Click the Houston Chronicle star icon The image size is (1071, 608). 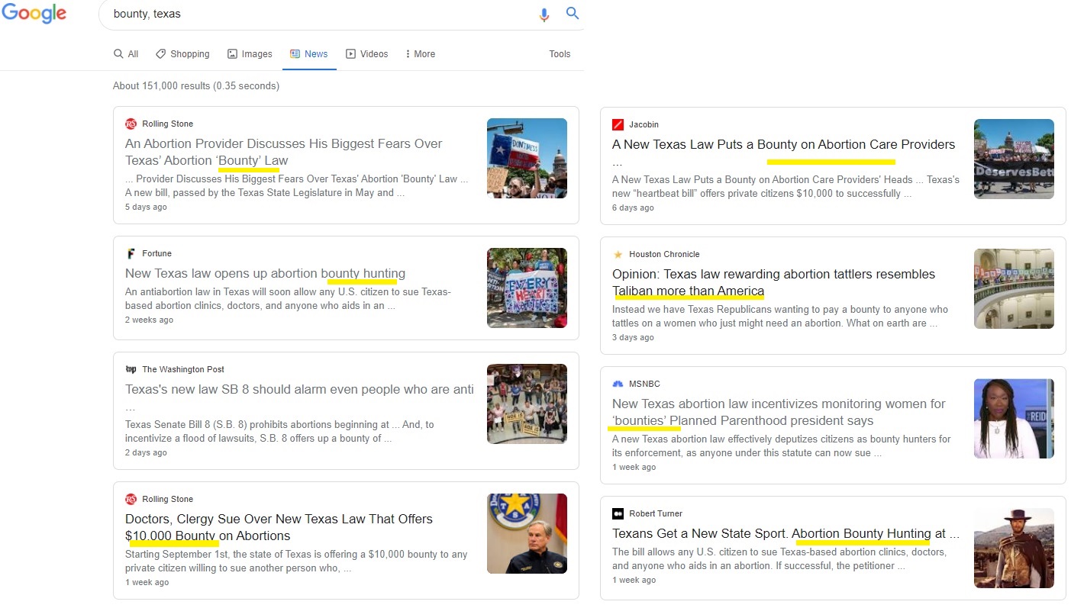coord(618,254)
